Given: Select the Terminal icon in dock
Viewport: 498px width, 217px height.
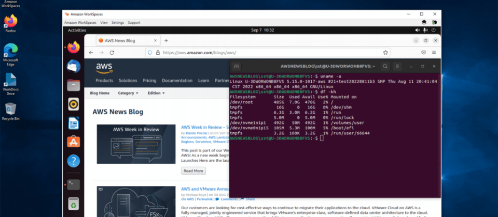Looking at the screenshot, I should coord(73,185).
